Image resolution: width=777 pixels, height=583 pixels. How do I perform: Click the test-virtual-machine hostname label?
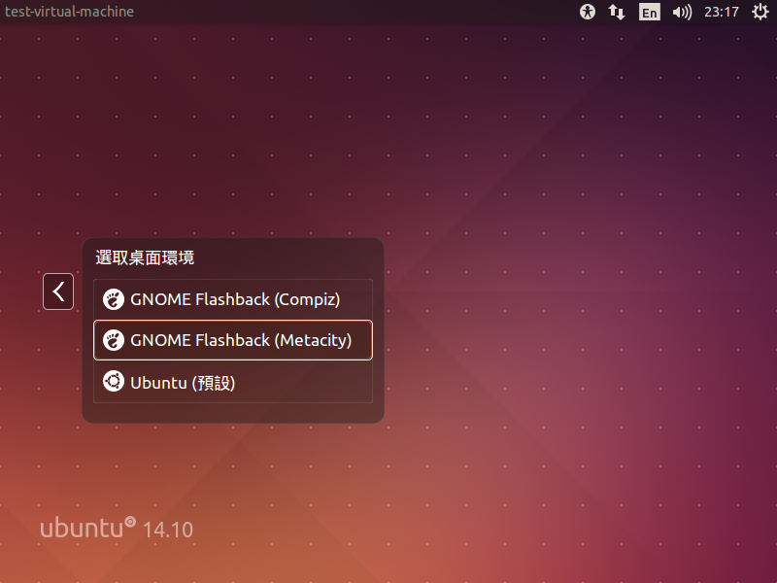69,12
